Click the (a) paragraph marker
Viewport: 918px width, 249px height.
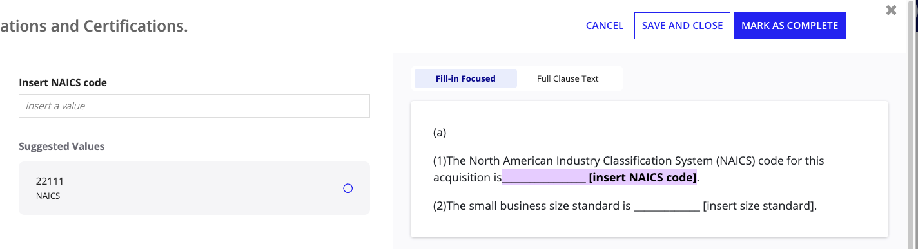click(440, 133)
